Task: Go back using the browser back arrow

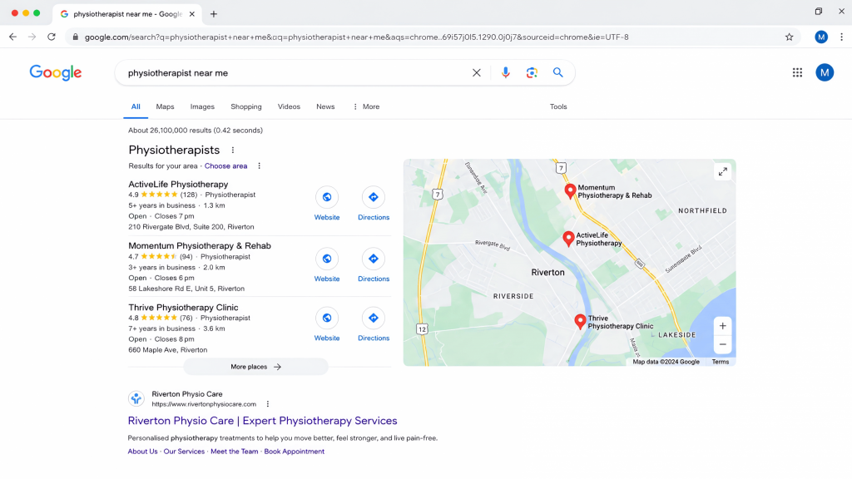Action: click(x=12, y=37)
